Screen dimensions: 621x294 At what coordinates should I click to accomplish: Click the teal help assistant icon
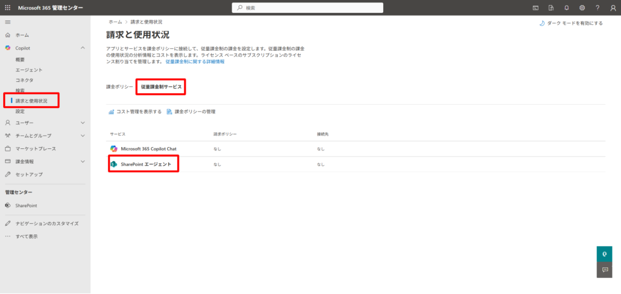(x=604, y=254)
